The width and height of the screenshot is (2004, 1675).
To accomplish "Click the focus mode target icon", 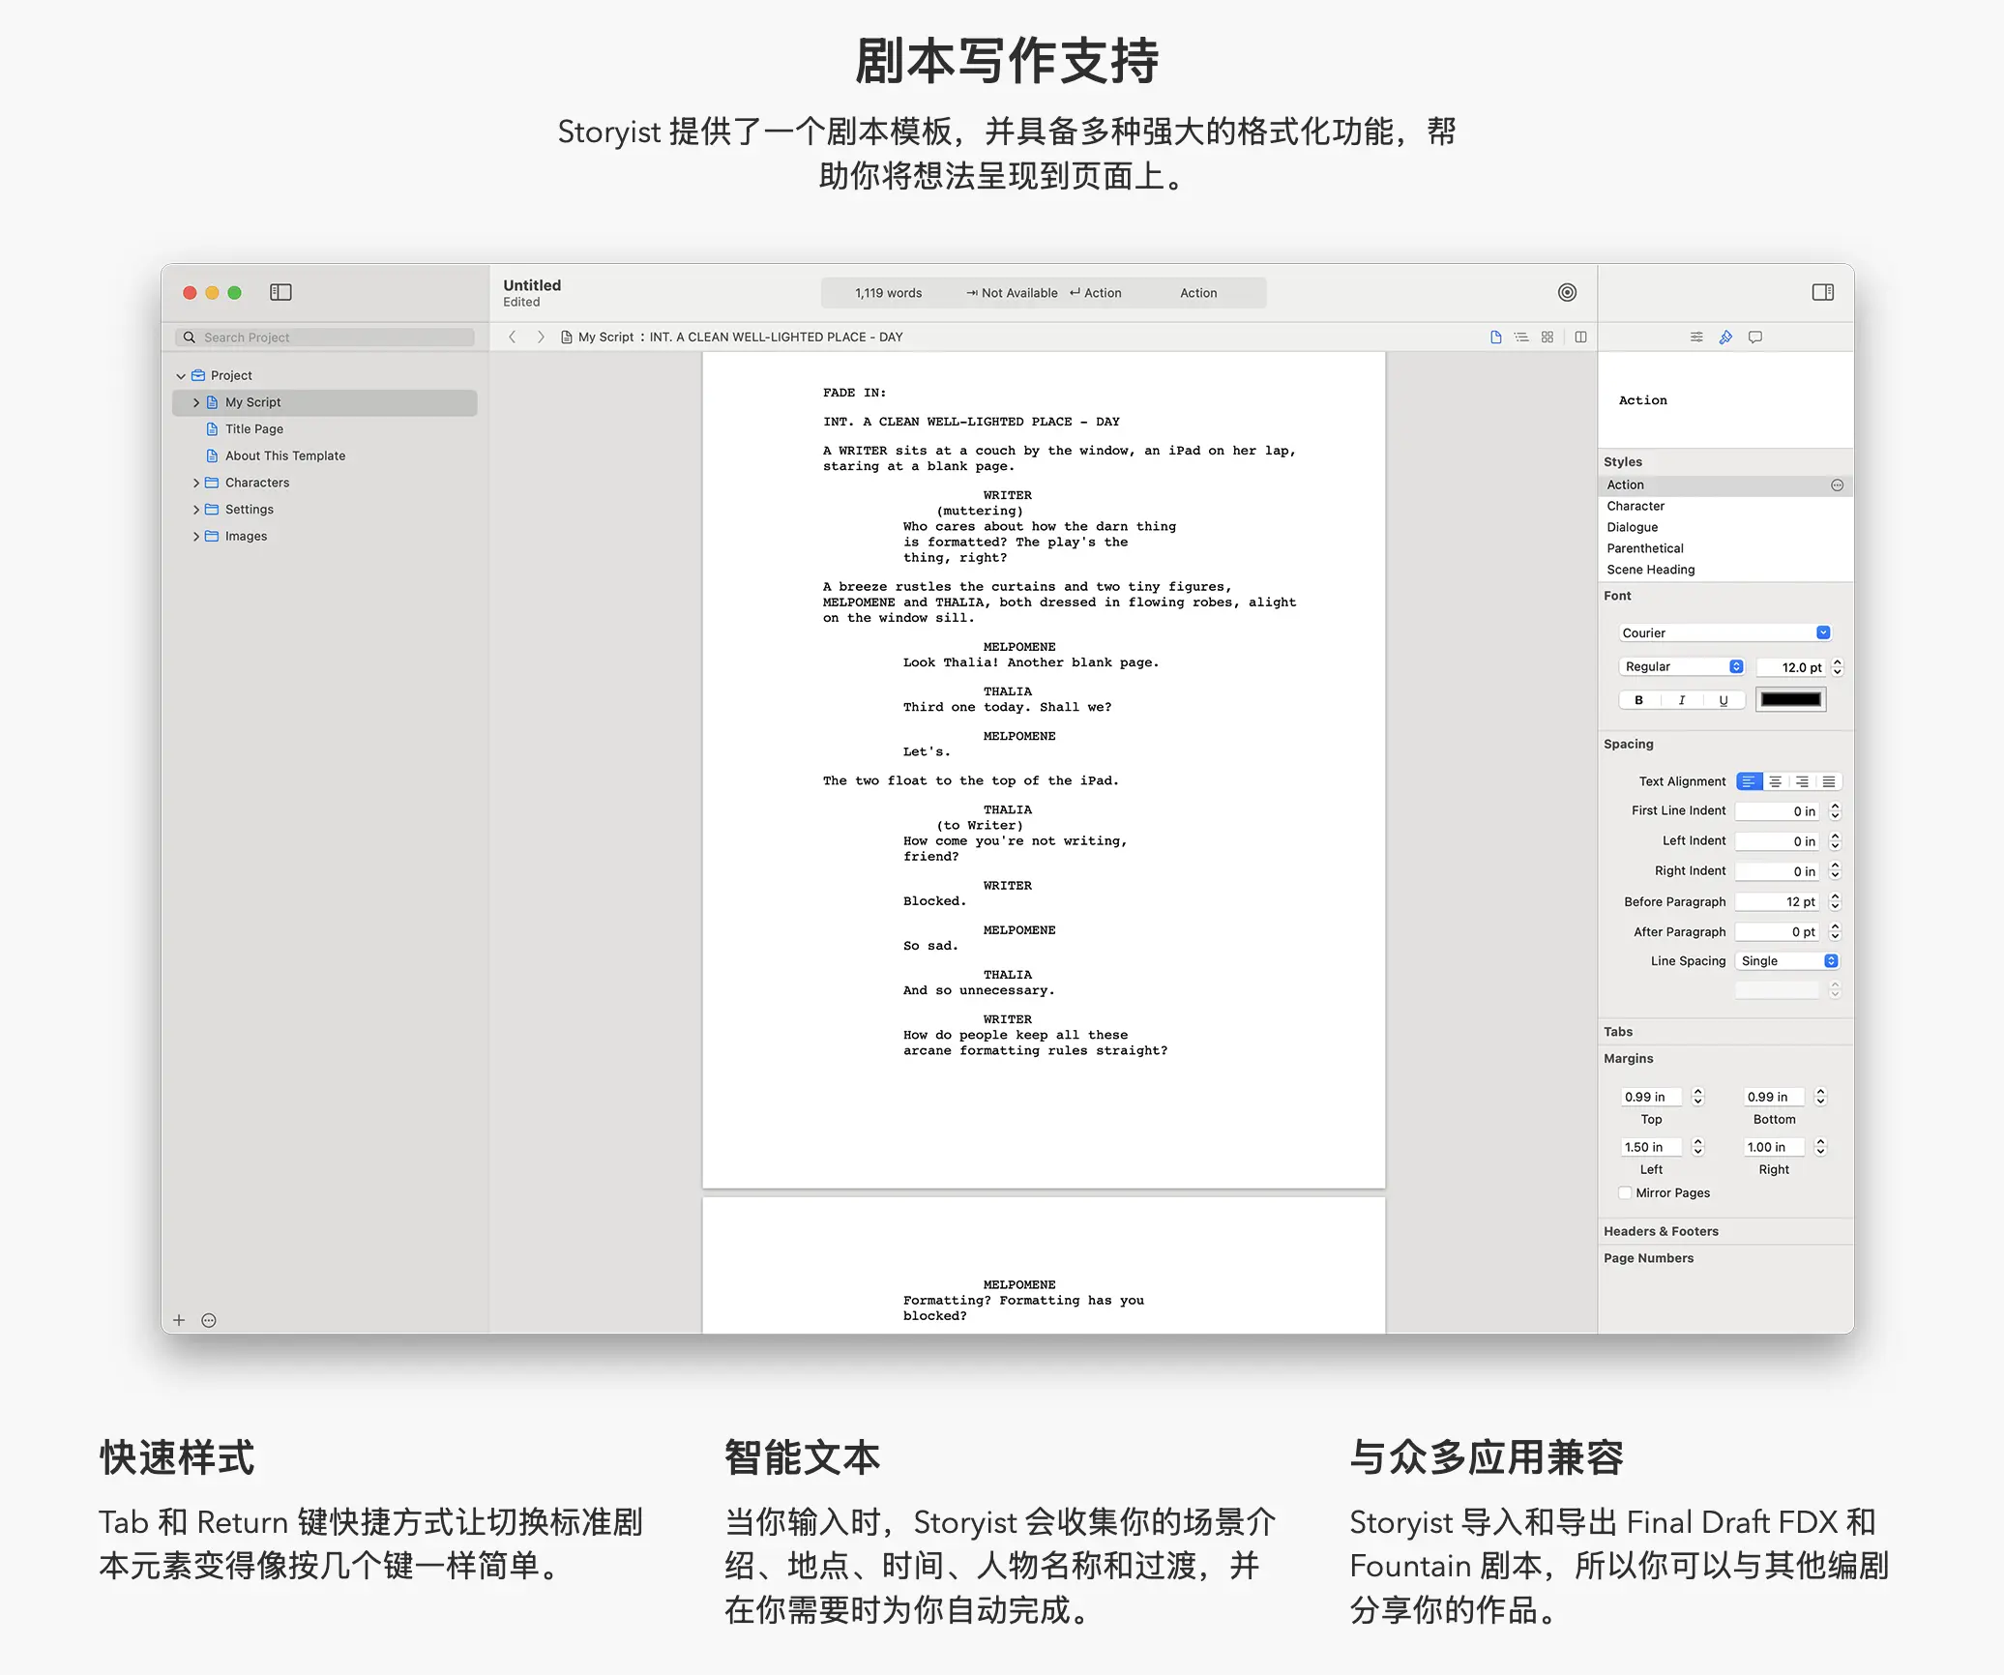I will coord(1567,292).
